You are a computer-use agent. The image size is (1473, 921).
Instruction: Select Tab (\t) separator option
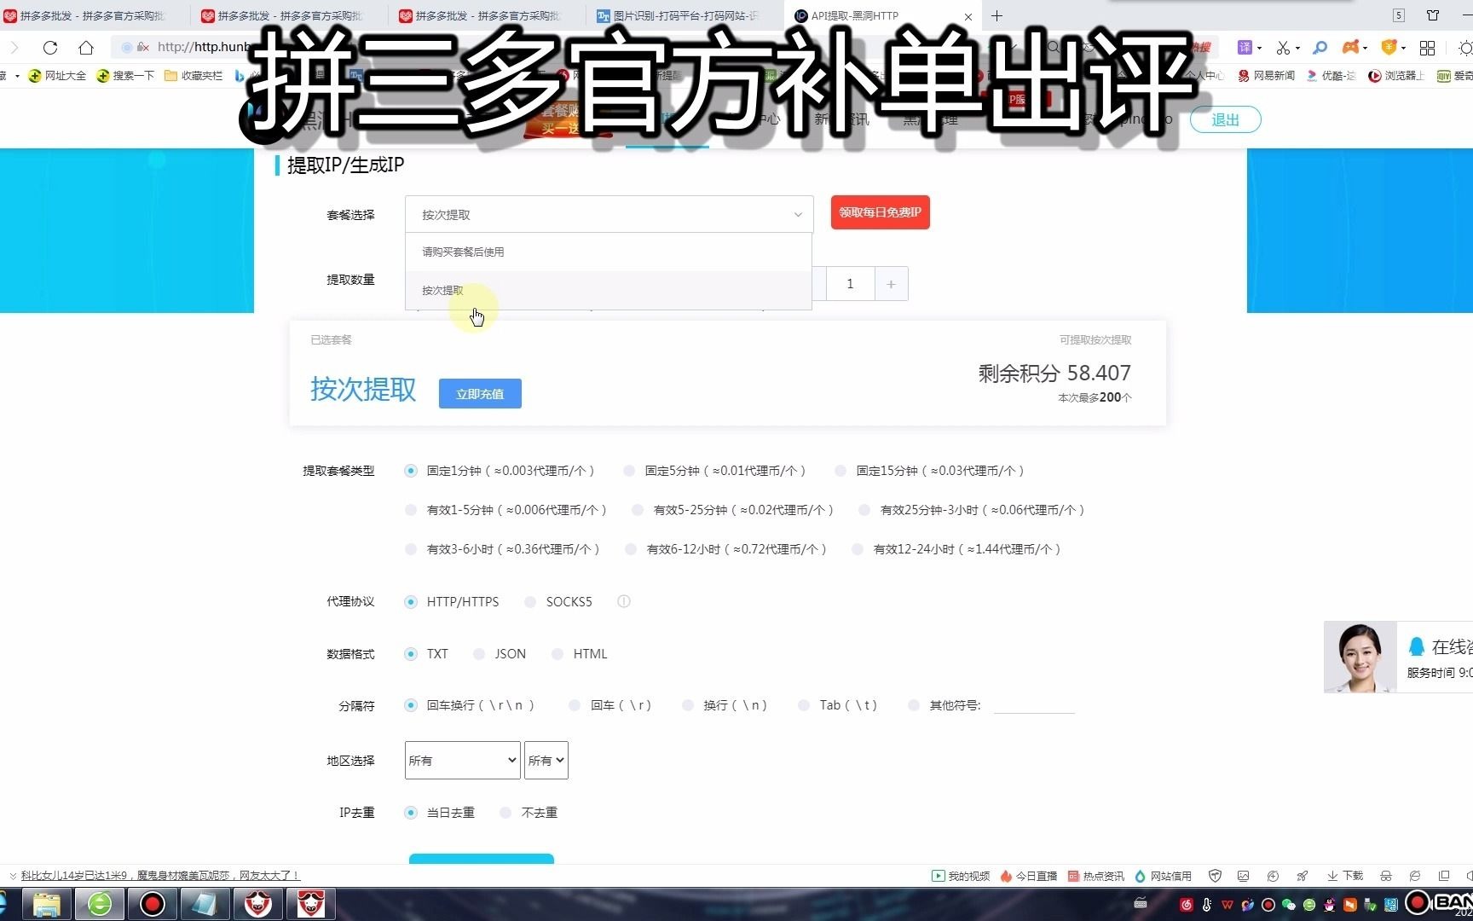click(x=804, y=705)
